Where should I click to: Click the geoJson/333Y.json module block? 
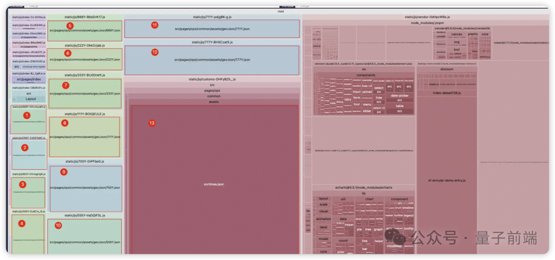85,94
